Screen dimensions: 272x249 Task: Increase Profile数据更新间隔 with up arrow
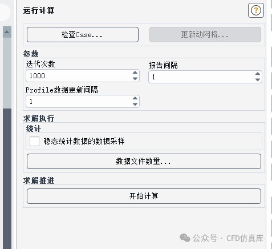(135, 98)
